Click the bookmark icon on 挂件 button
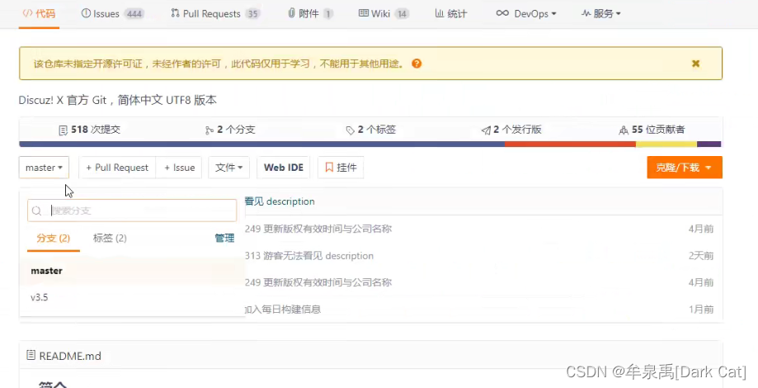The width and height of the screenshot is (758, 388). click(329, 168)
